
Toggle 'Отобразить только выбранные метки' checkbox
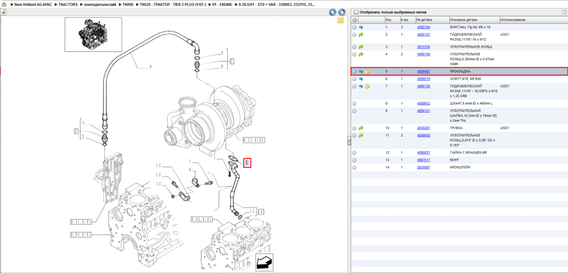point(356,12)
